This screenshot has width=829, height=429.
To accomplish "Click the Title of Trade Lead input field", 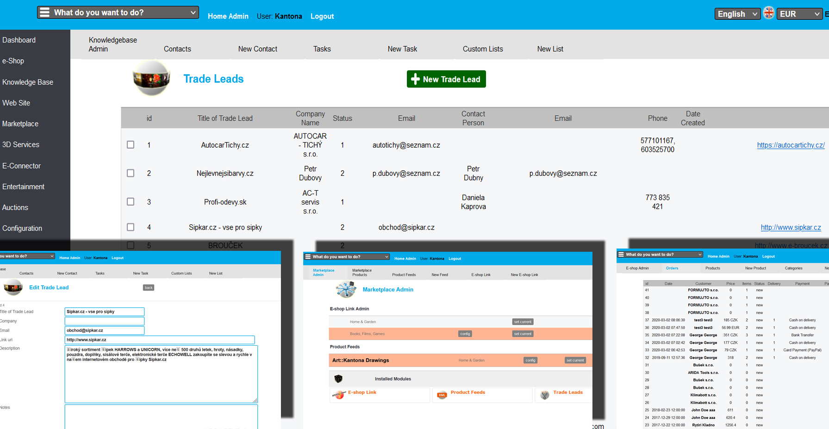I will (105, 311).
